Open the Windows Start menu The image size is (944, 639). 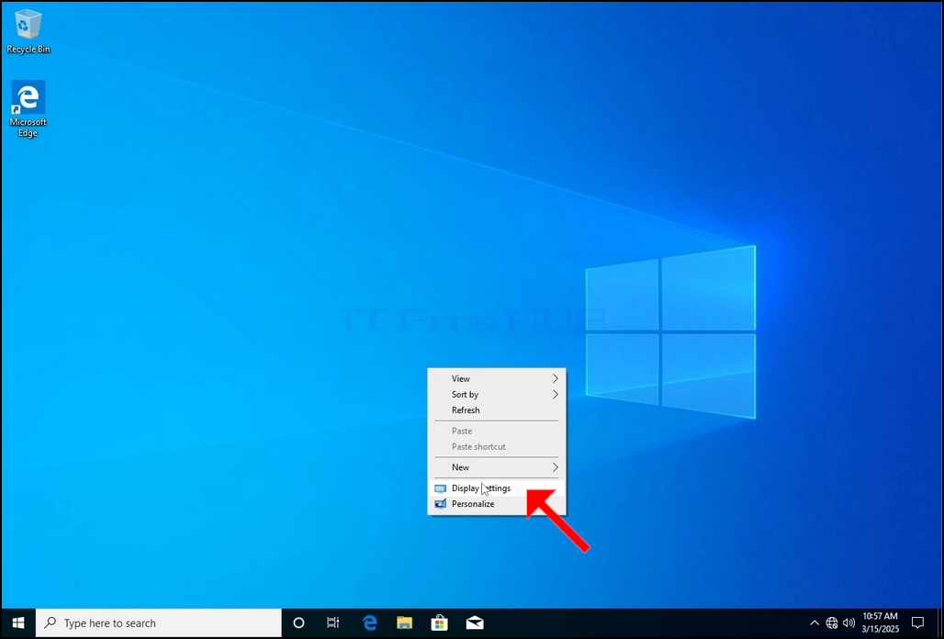(x=18, y=622)
